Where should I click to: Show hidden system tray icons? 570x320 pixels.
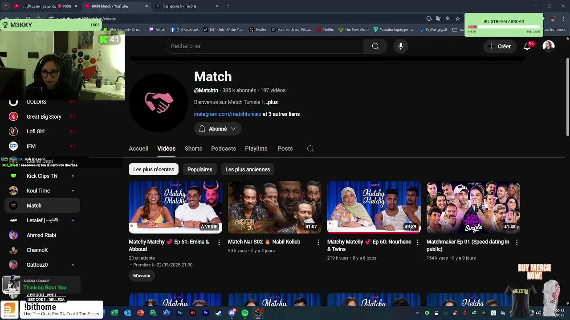[x=417, y=313]
